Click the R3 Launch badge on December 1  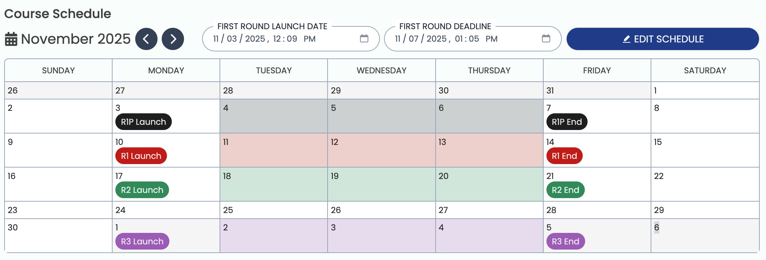(x=142, y=241)
